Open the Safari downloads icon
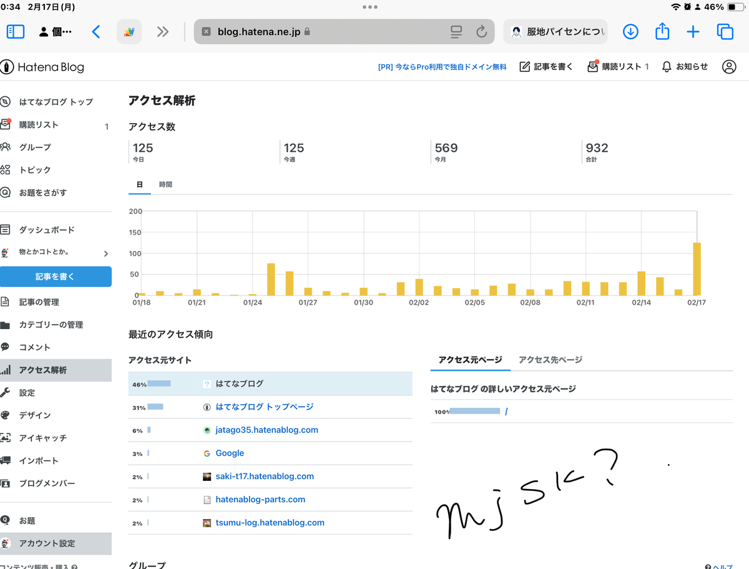Screen dimensions: 749x569 tap(630, 31)
